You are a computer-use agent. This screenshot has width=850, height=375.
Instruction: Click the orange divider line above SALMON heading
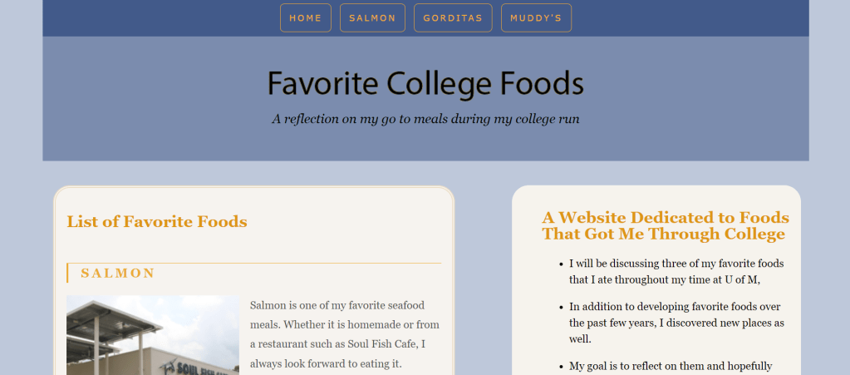[x=253, y=263]
